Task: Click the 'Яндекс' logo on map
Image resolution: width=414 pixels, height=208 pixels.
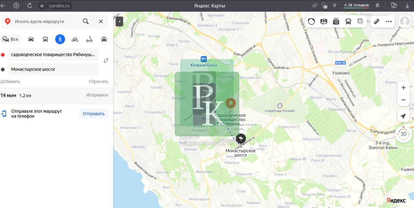Action: [x=396, y=201]
